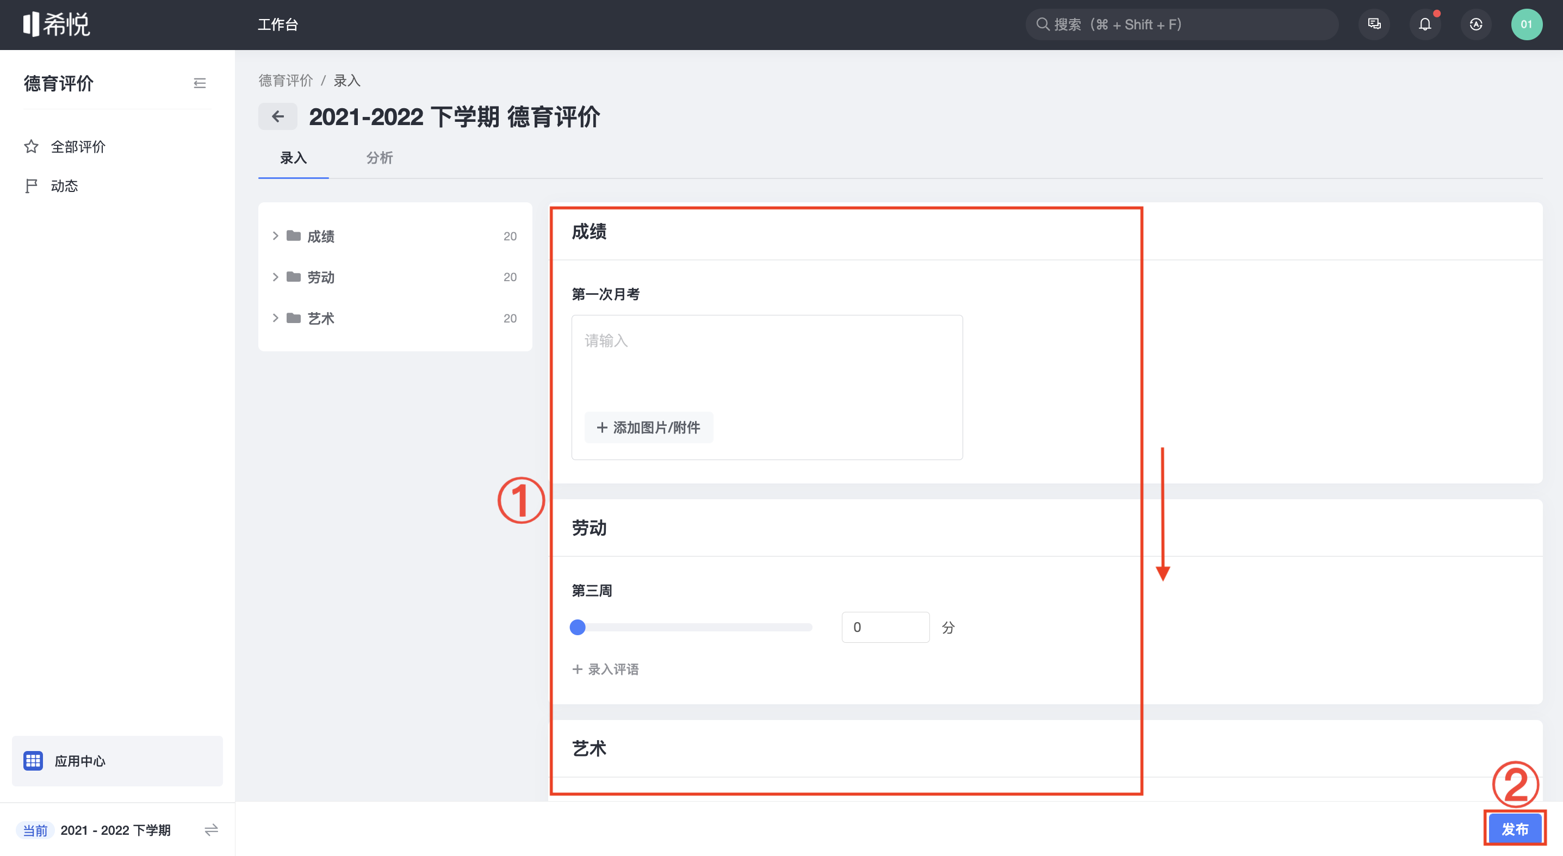The image size is (1563, 856).
Task: Switch to the 录入 tab
Action: click(294, 158)
